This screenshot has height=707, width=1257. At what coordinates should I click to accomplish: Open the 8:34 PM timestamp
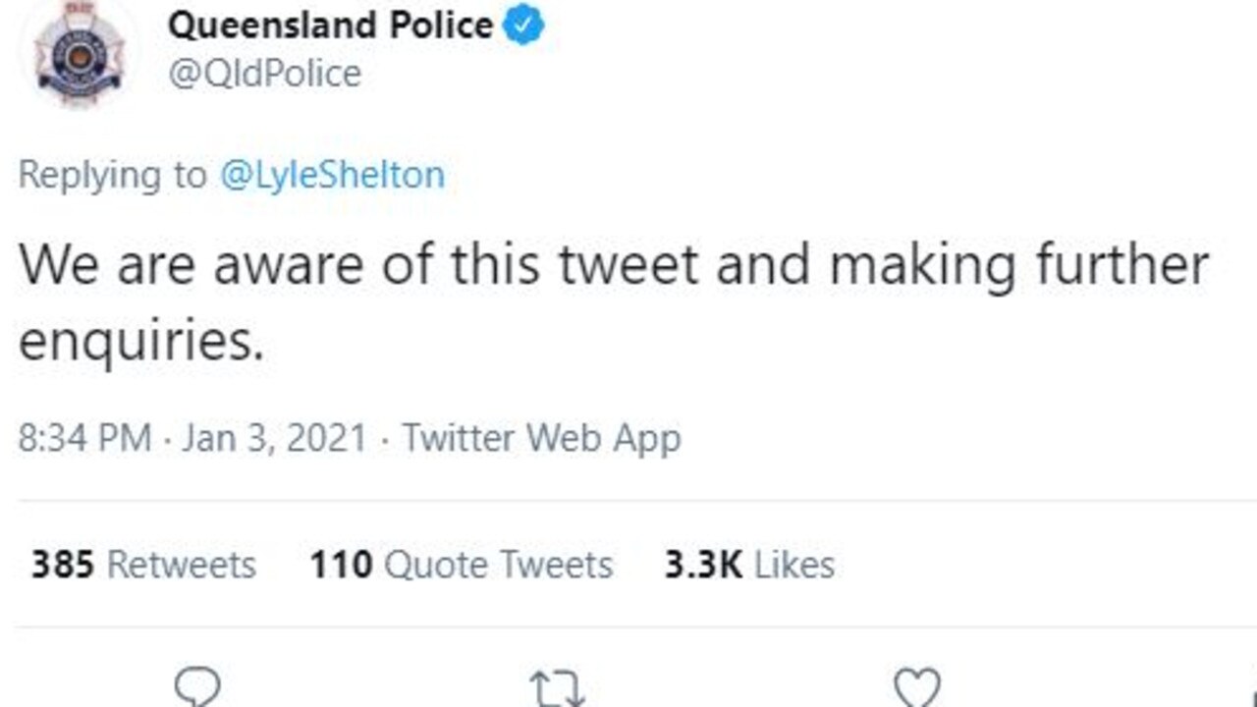[x=84, y=438]
